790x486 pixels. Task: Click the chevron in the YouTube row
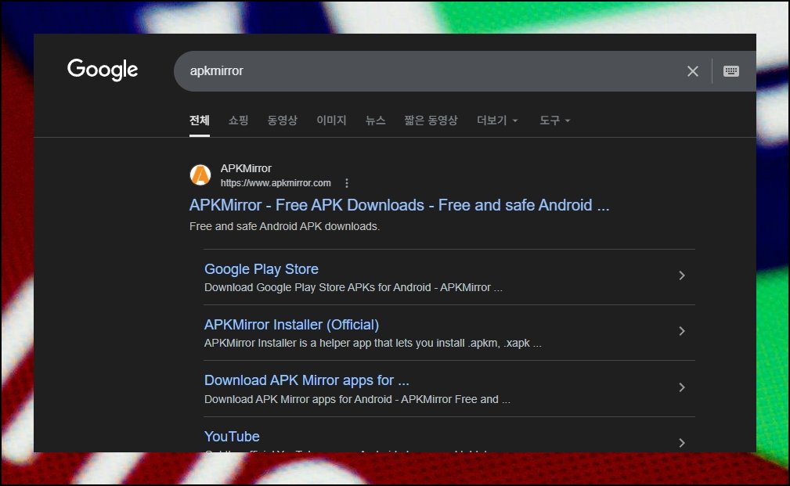click(682, 443)
